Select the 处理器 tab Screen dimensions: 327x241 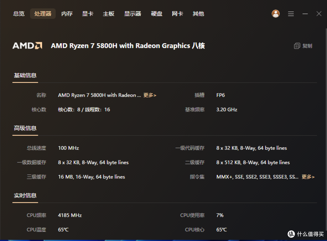coord(43,14)
